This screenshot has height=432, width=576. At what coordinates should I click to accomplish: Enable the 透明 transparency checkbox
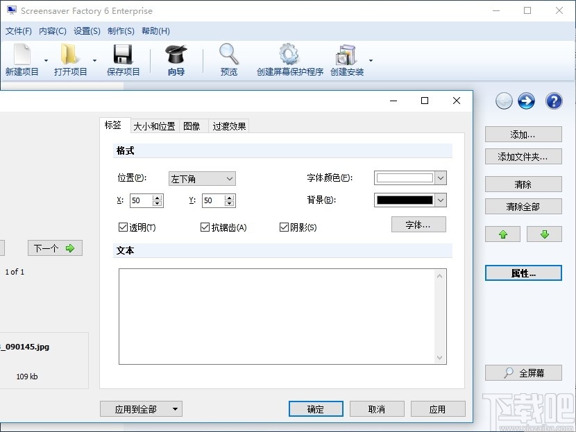click(122, 226)
